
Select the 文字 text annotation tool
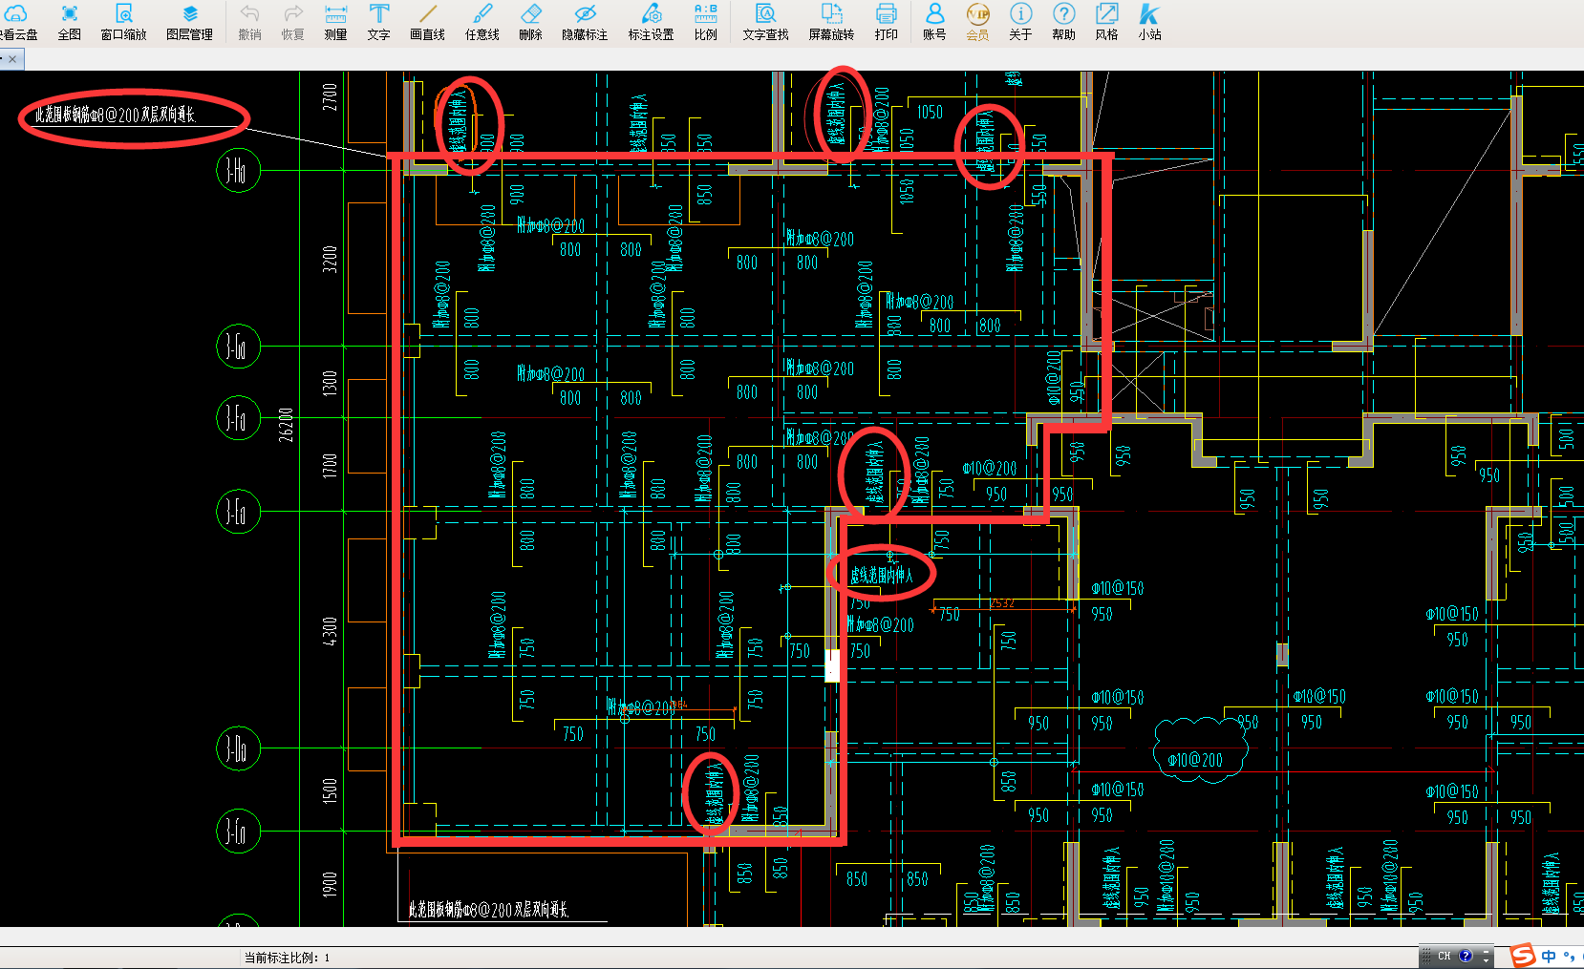(378, 22)
